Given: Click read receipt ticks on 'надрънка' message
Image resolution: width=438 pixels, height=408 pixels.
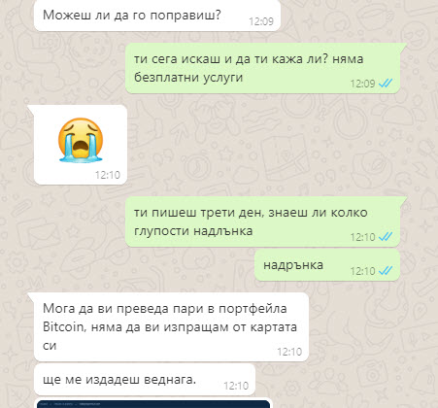Looking at the screenshot, I should (x=386, y=270).
